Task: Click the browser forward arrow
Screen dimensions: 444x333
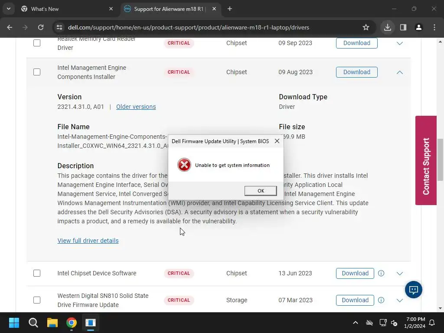Action: tap(25, 27)
